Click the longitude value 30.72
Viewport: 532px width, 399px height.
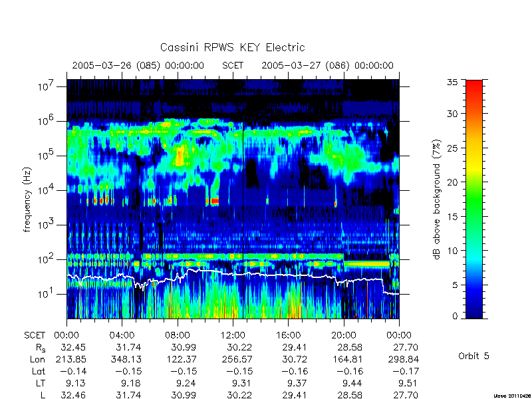tap(295, 359)
